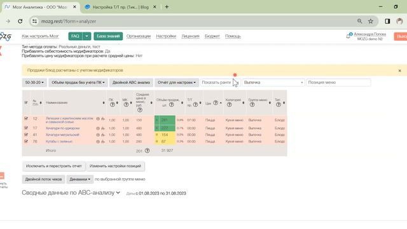Focus Показать ранги field
Screen dimensions: 407x229
tap(221, 83)
